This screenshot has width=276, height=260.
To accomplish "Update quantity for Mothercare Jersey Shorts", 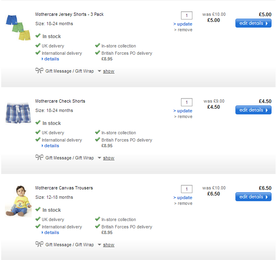I will 184,24.
